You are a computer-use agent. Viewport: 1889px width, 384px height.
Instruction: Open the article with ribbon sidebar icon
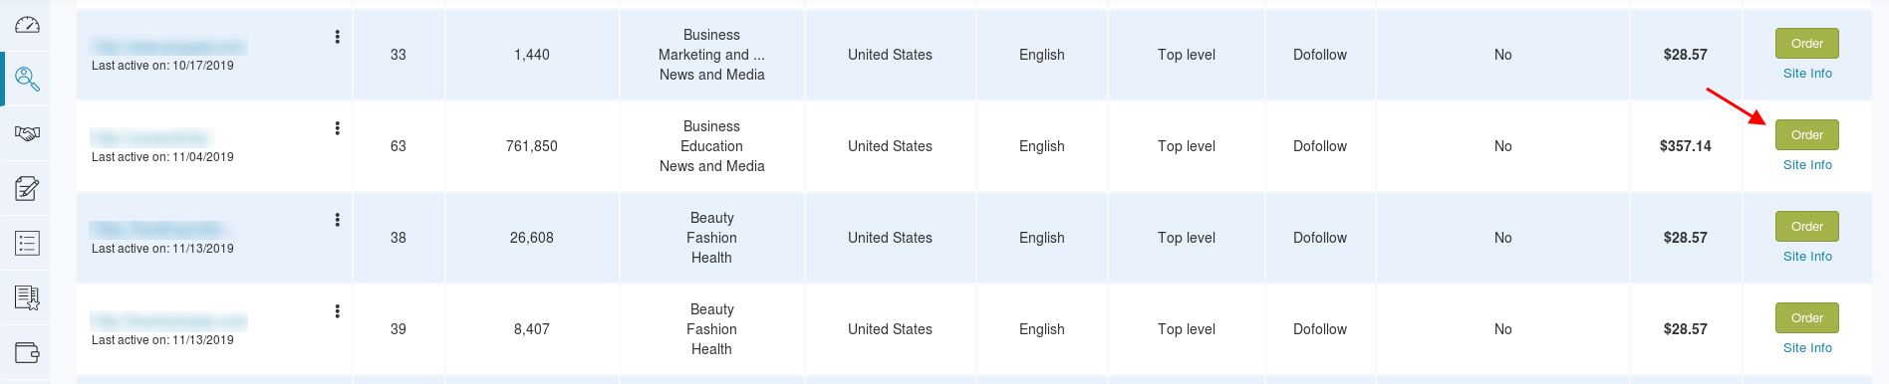pos(28,297)
